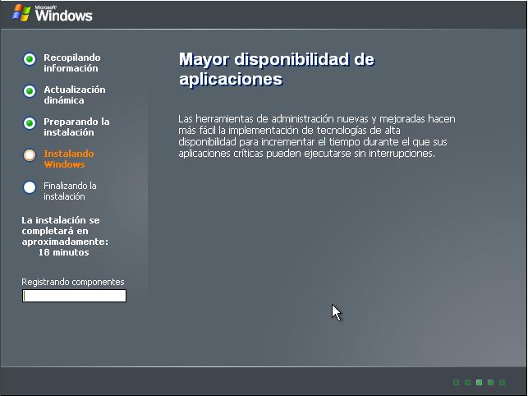Click the Recopilando información step label
528x396 pixels.
(71, 62)
